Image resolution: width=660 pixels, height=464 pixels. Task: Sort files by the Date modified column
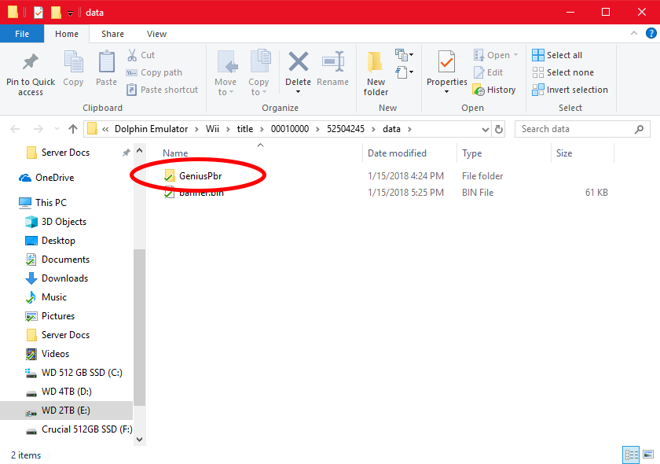coord(397,153)
